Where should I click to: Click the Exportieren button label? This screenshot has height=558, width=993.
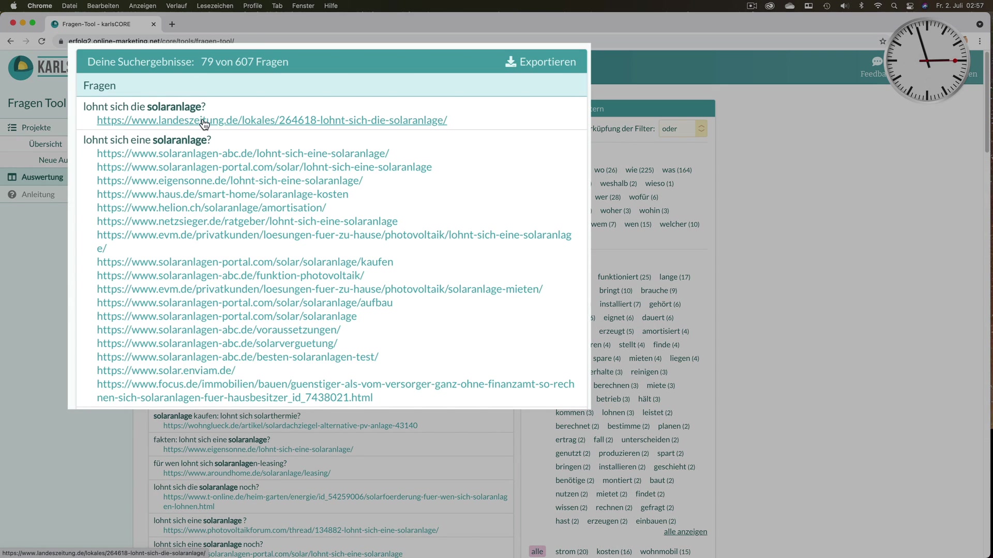tap(547, 62)
